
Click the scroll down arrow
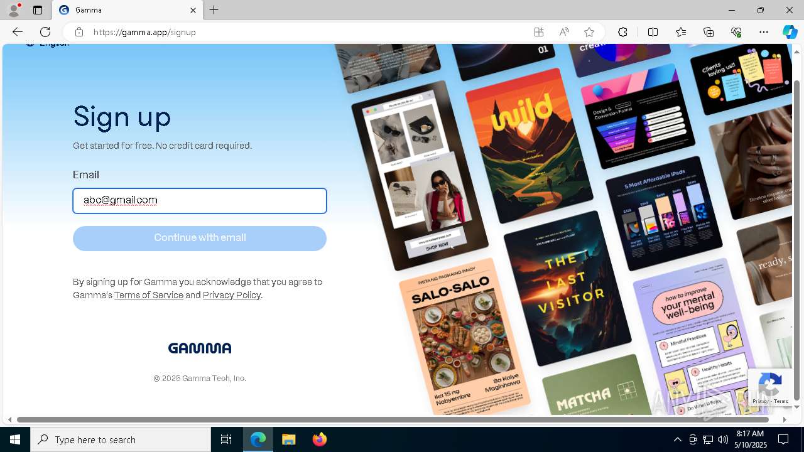(797, 407)
